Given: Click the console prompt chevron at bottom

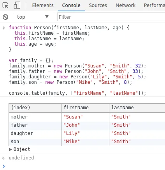Looking at the screenshot, I should point(4,166).
